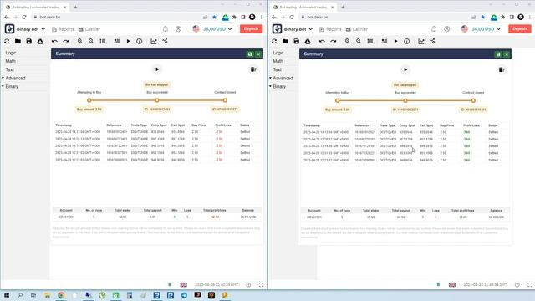Fullscreen icon in right window footer
Viewport: 535px width, 301px height.
click(x=530, y=284)
